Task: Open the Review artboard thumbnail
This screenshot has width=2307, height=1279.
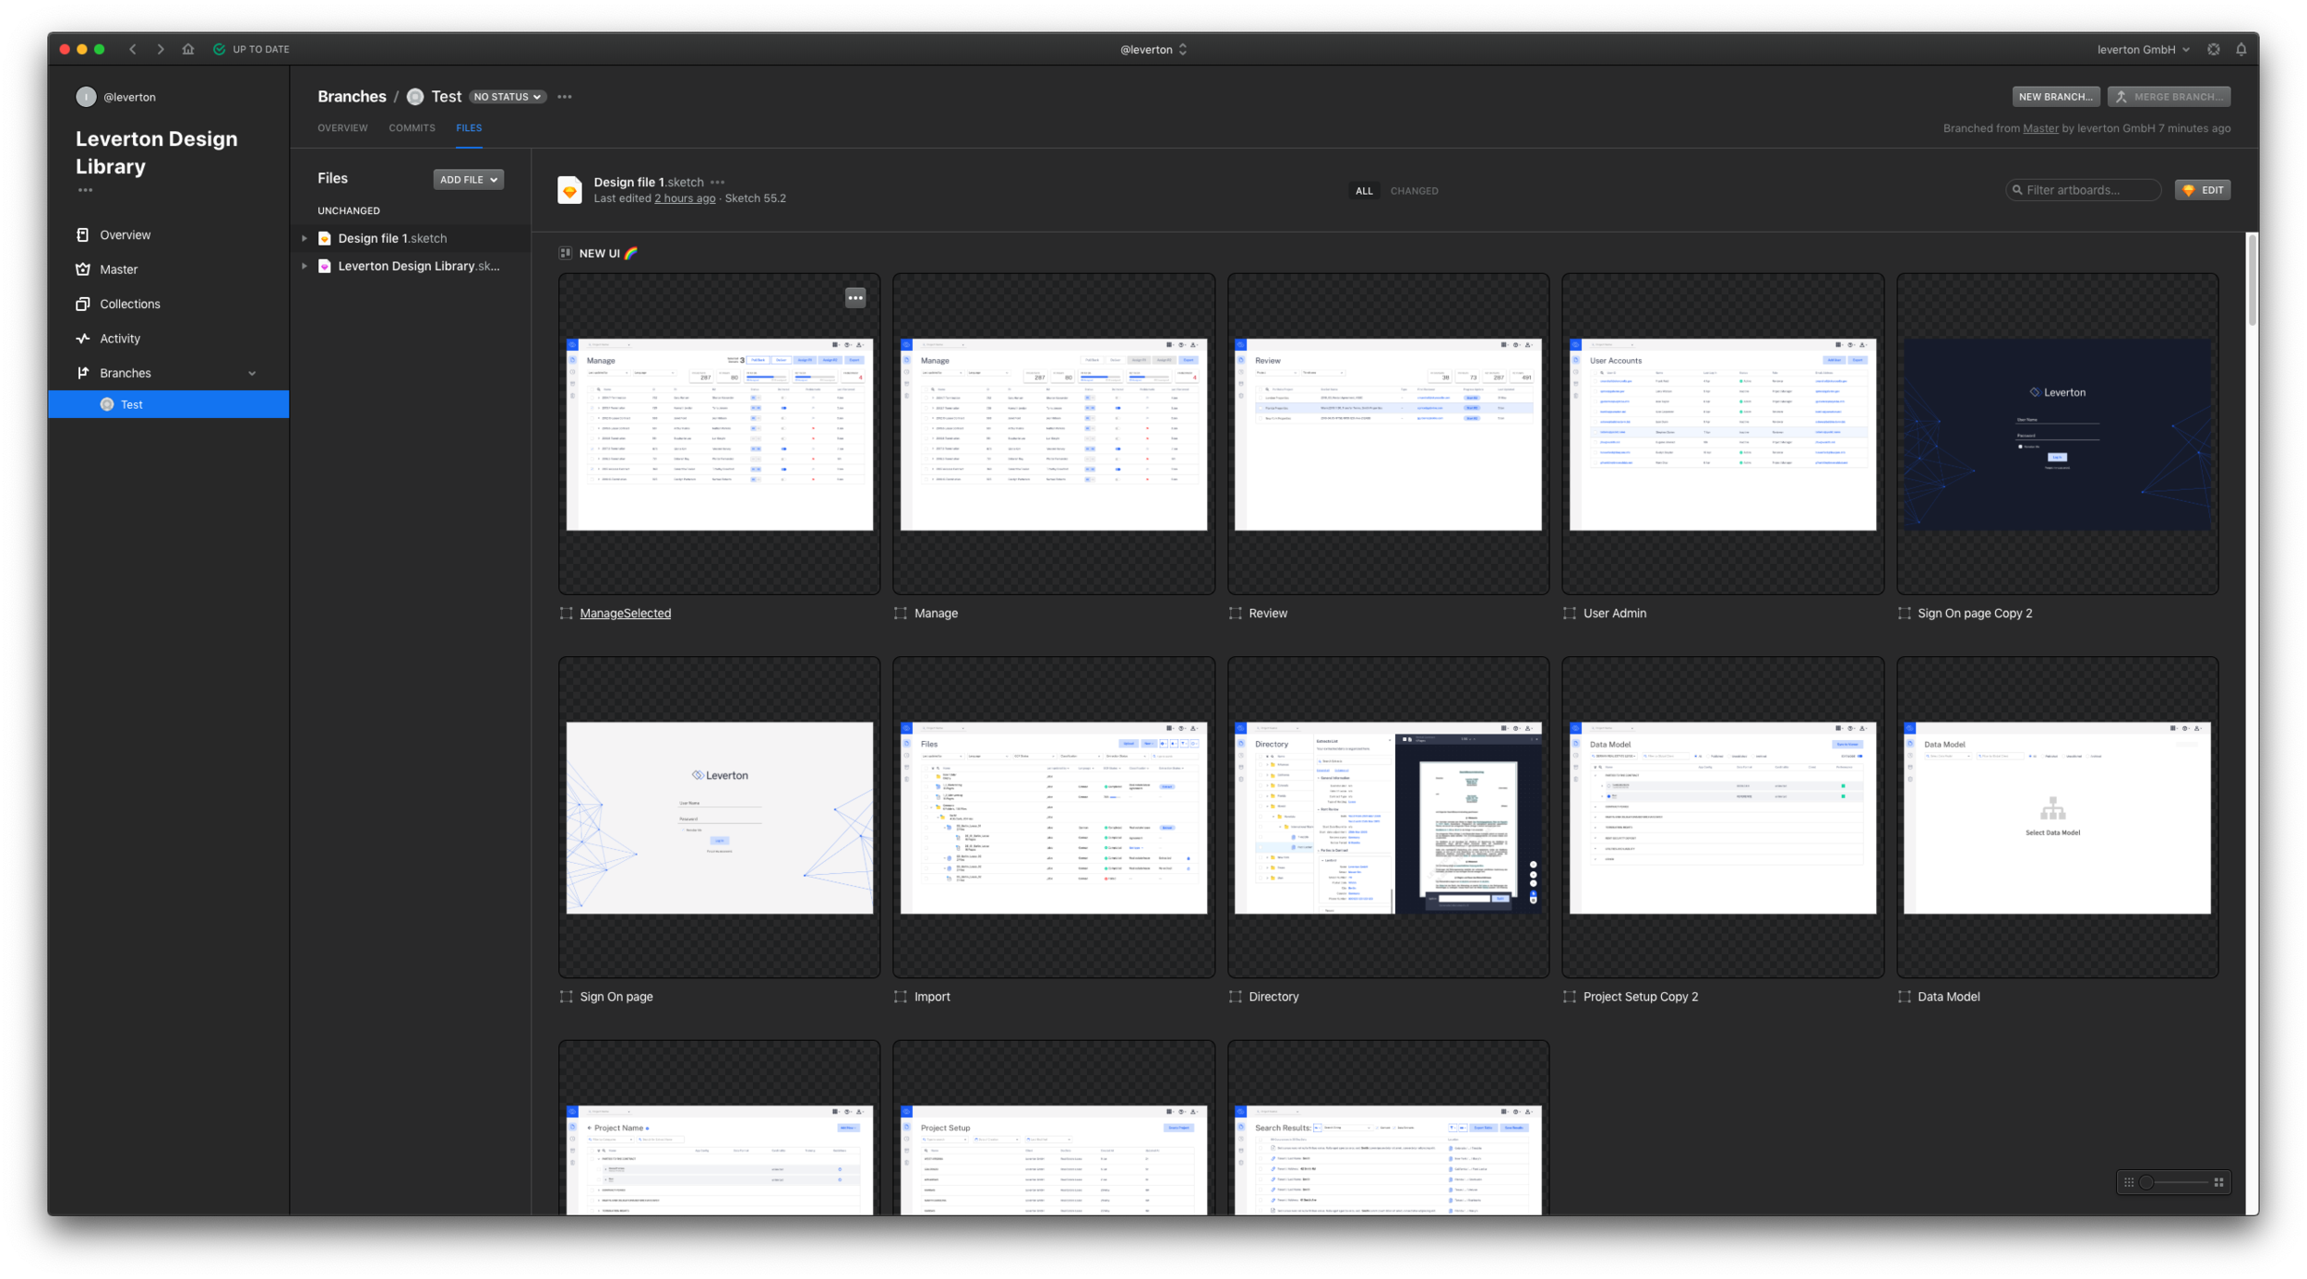Action: click(1388, 434)
